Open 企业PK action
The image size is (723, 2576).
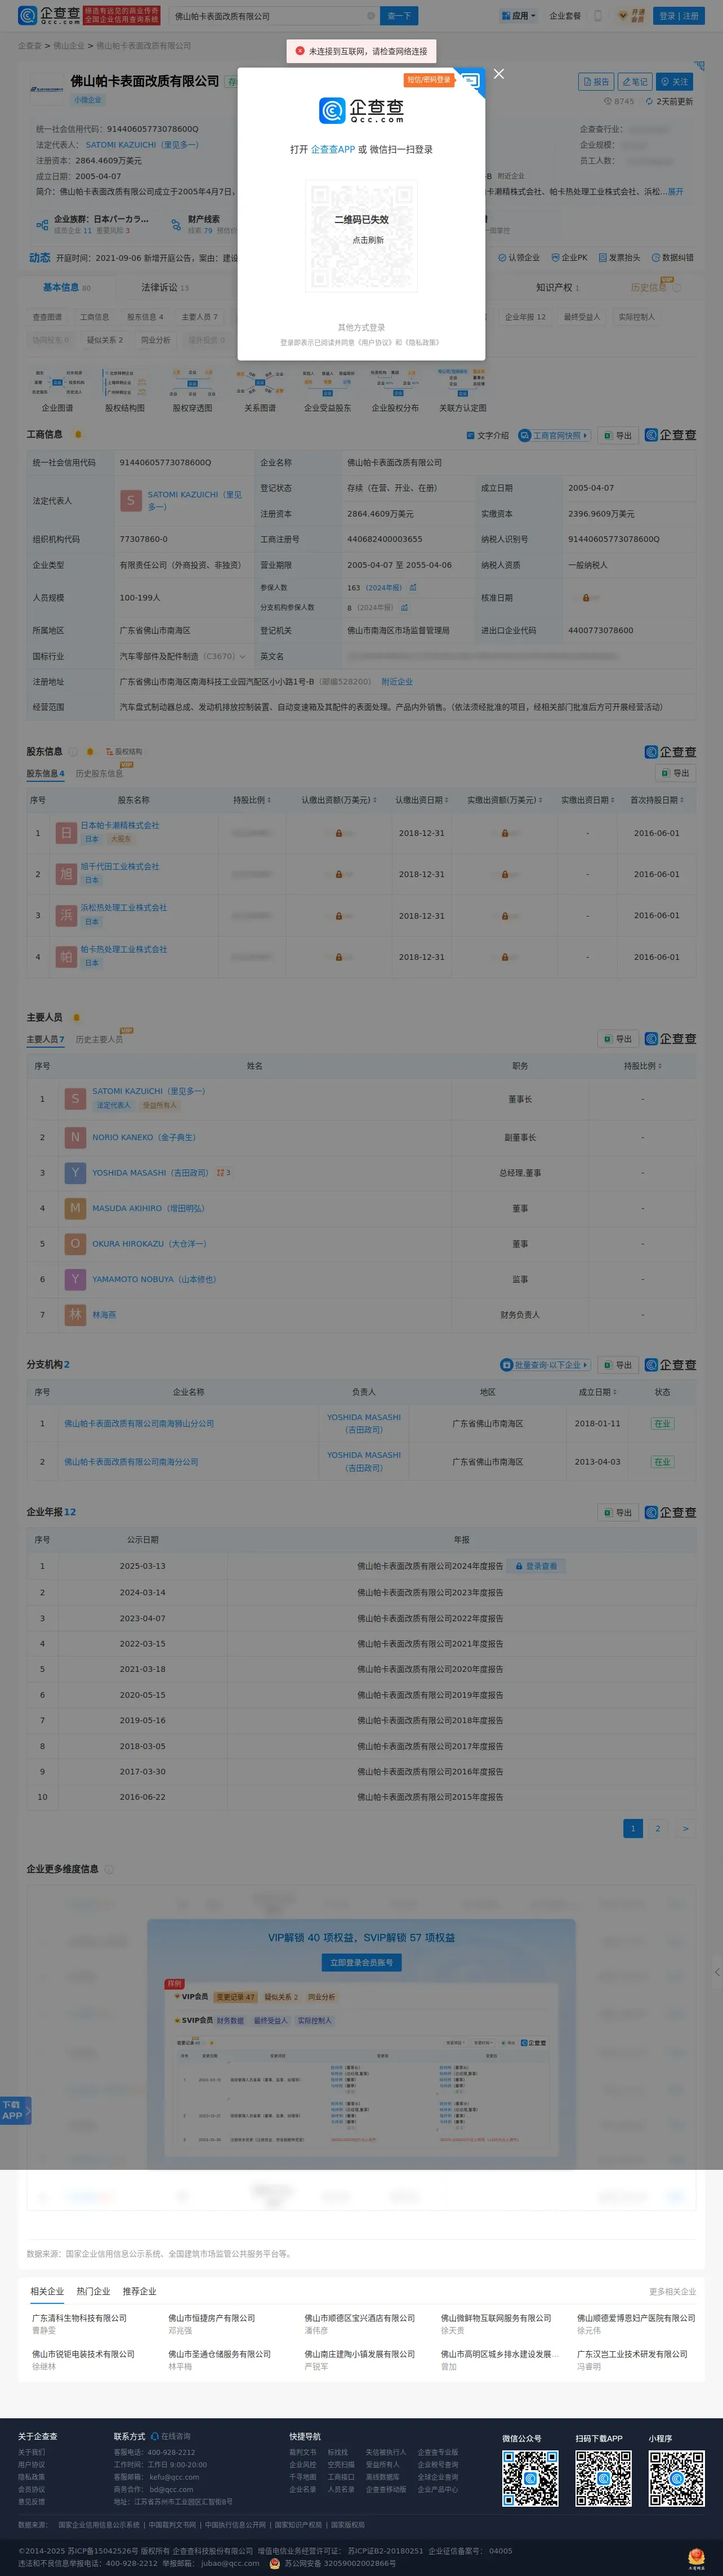(x=569, y=258)
